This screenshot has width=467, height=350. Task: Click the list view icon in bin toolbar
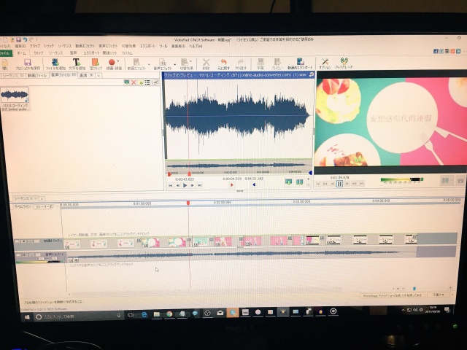[147, 82]
